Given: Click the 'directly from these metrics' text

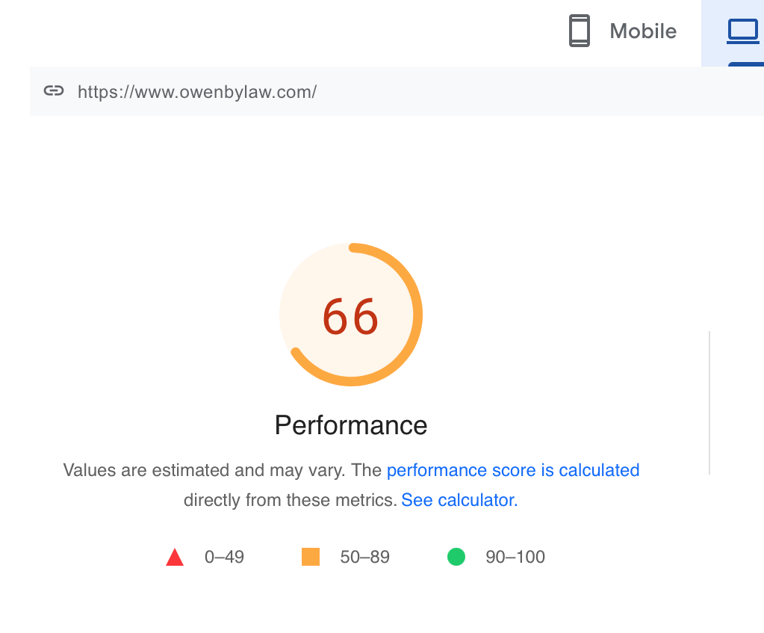Looking at the screenshot, I should click(291, 500).
